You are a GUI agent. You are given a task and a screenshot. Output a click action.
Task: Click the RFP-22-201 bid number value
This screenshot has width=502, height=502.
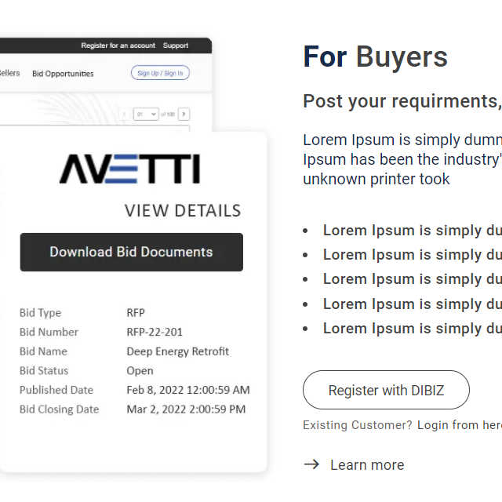[155, 332]
